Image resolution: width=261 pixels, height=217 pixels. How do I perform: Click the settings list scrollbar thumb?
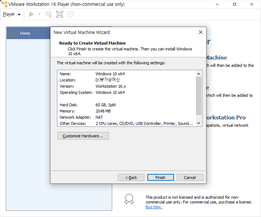tap(198, 96)
